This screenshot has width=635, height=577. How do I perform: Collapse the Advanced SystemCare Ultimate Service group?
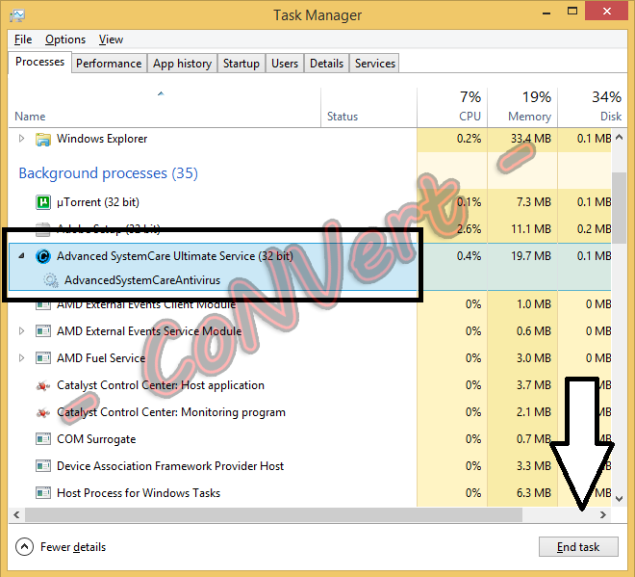click(x=21, y=256)
